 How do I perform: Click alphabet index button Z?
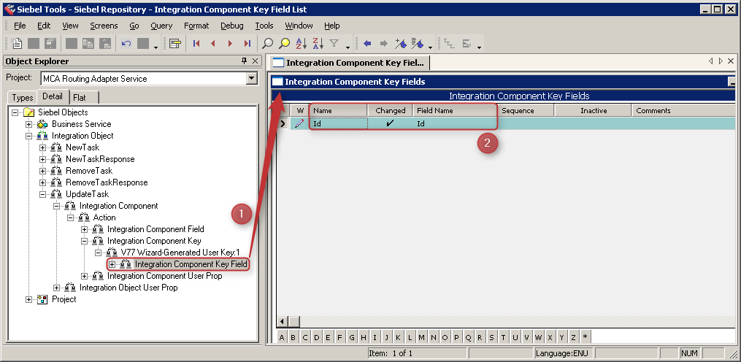(573, 337)
